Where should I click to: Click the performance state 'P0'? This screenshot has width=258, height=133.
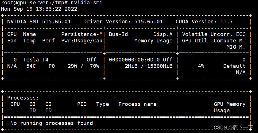(x=52, y=66)
